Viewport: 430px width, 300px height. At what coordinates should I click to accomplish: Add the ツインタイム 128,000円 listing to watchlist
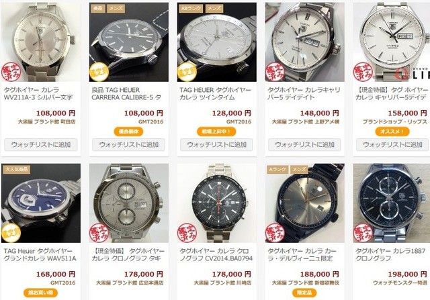click(x=216, y=145)
